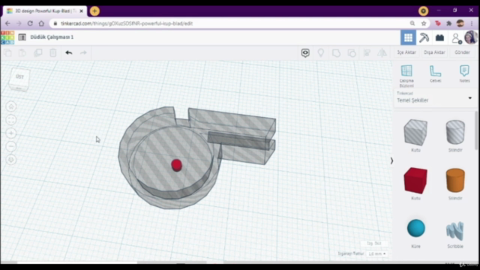Click the red extension icon in toolbar
The height and width of the screenshot is (270, 480).
click(x=438, y=23)
